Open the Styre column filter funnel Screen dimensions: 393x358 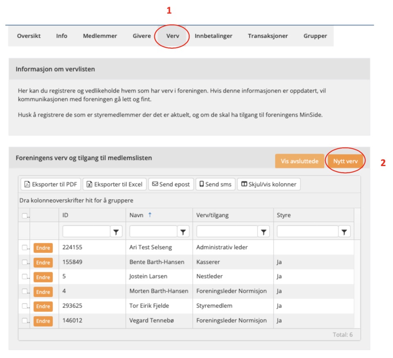[344, 231]
